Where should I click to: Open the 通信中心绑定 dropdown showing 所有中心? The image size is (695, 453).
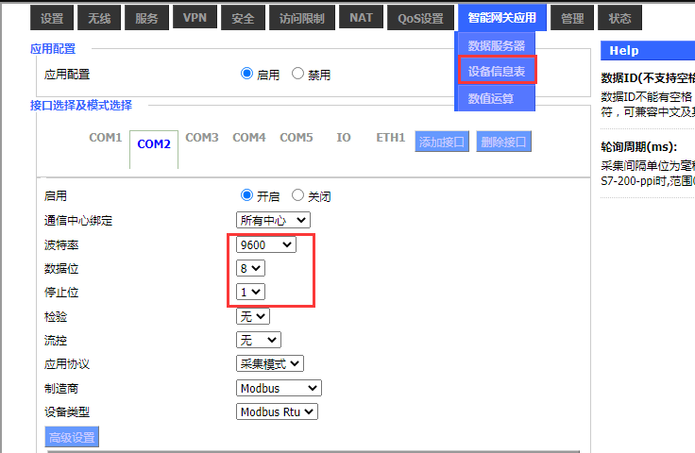273,220
